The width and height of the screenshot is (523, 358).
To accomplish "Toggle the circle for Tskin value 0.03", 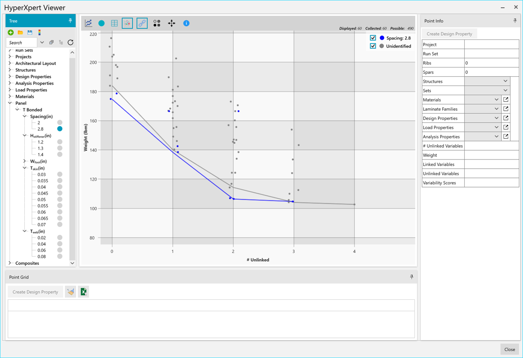I will [x=60, y=175].
